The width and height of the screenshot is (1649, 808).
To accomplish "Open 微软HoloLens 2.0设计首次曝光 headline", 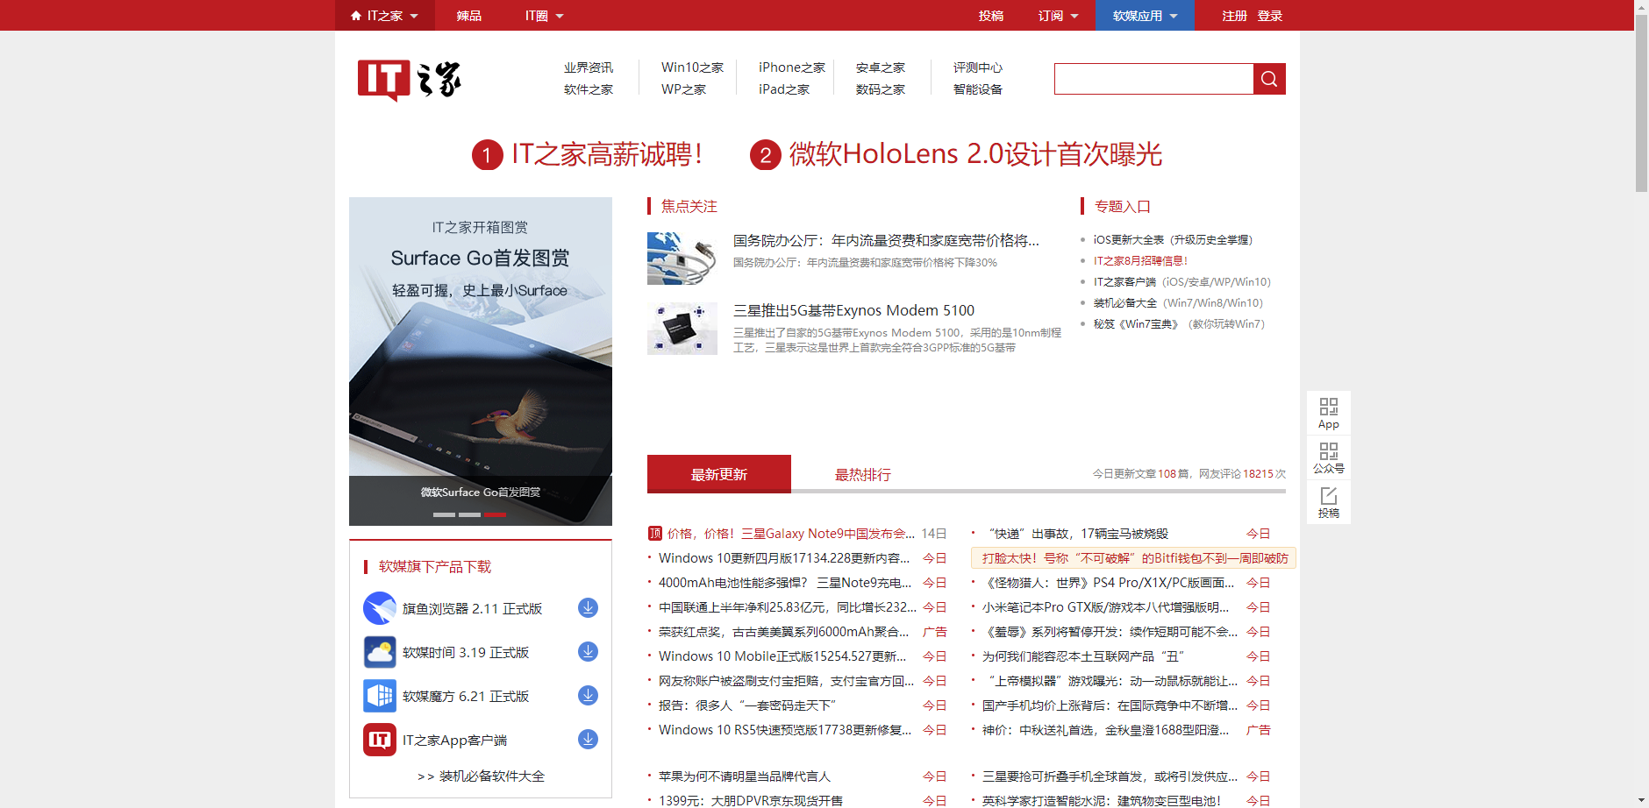I will (x=956, y=154).
